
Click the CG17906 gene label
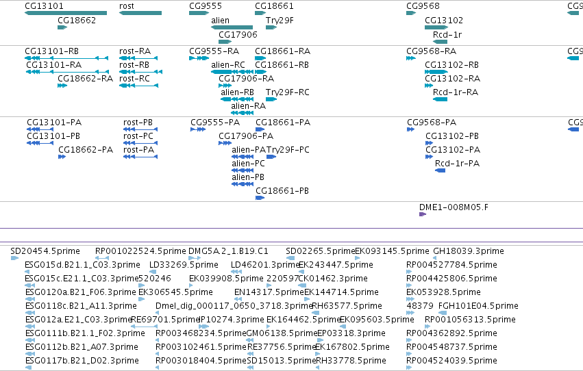238,34
